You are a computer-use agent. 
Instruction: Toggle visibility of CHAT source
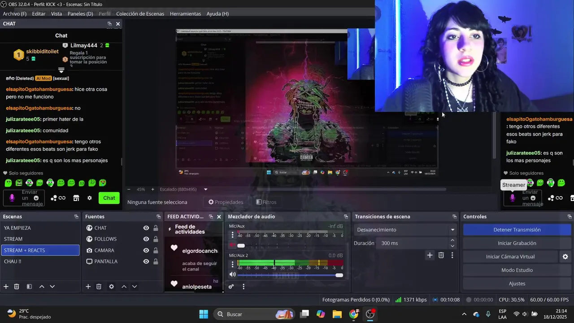click(146, 228)
